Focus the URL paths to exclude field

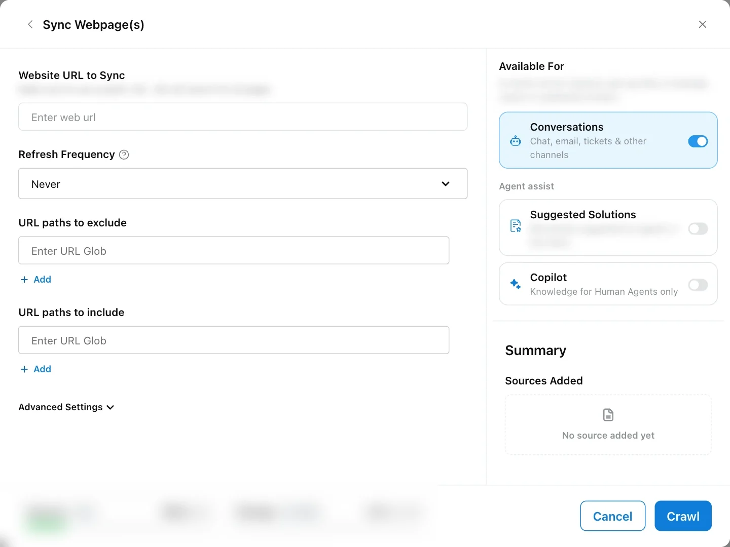234,251
